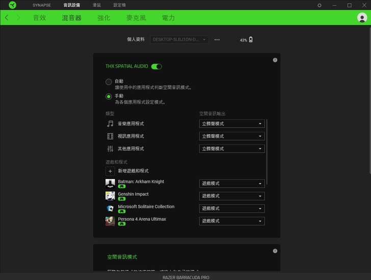Click the music application note icon
Image resolution: width=371 pixels, height=280 pixels.
(x=110, y=123)
